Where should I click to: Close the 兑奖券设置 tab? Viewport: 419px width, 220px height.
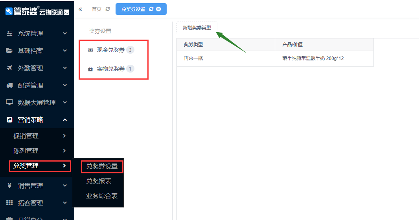pyautogui.click(x=158, y=9)
